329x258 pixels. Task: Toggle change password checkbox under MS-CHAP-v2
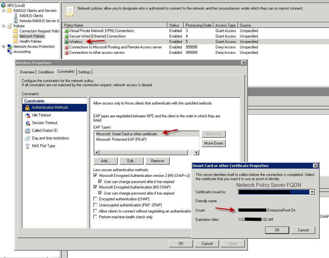click(100, 181)
